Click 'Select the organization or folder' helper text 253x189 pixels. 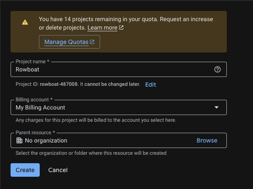click(x=91, y=153)
